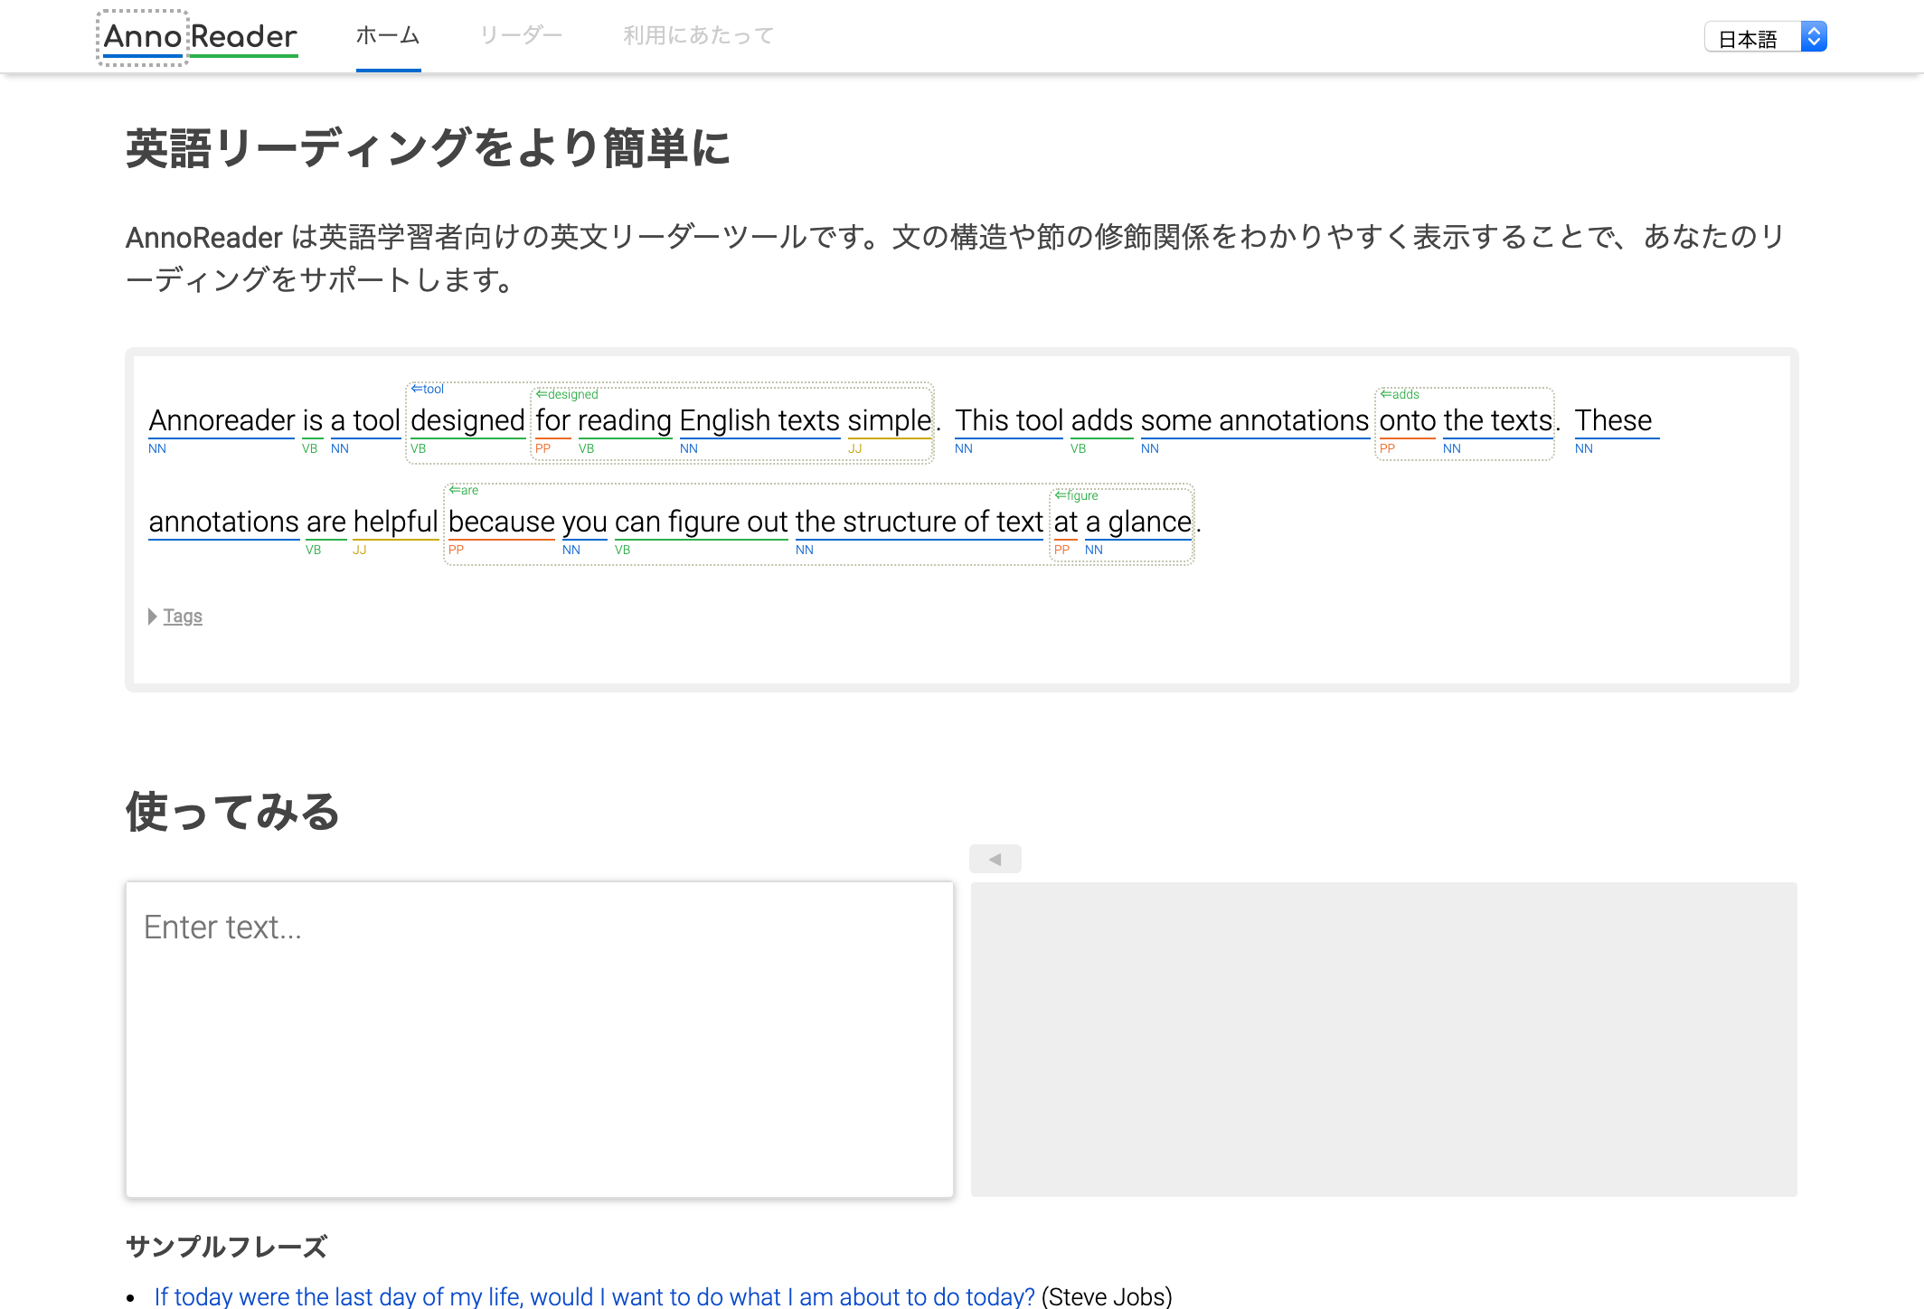Select the "because" clause annotation box
1924x1309 pixels.
(x=500, y=522)
